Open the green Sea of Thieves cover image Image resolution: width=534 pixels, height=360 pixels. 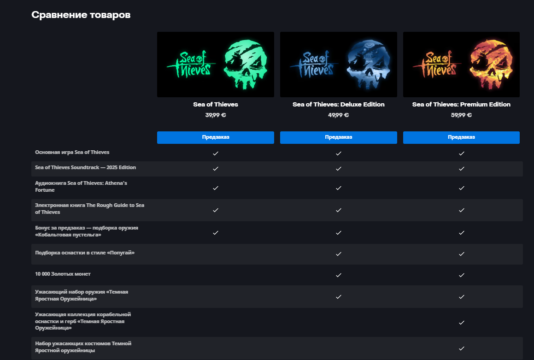215,65
